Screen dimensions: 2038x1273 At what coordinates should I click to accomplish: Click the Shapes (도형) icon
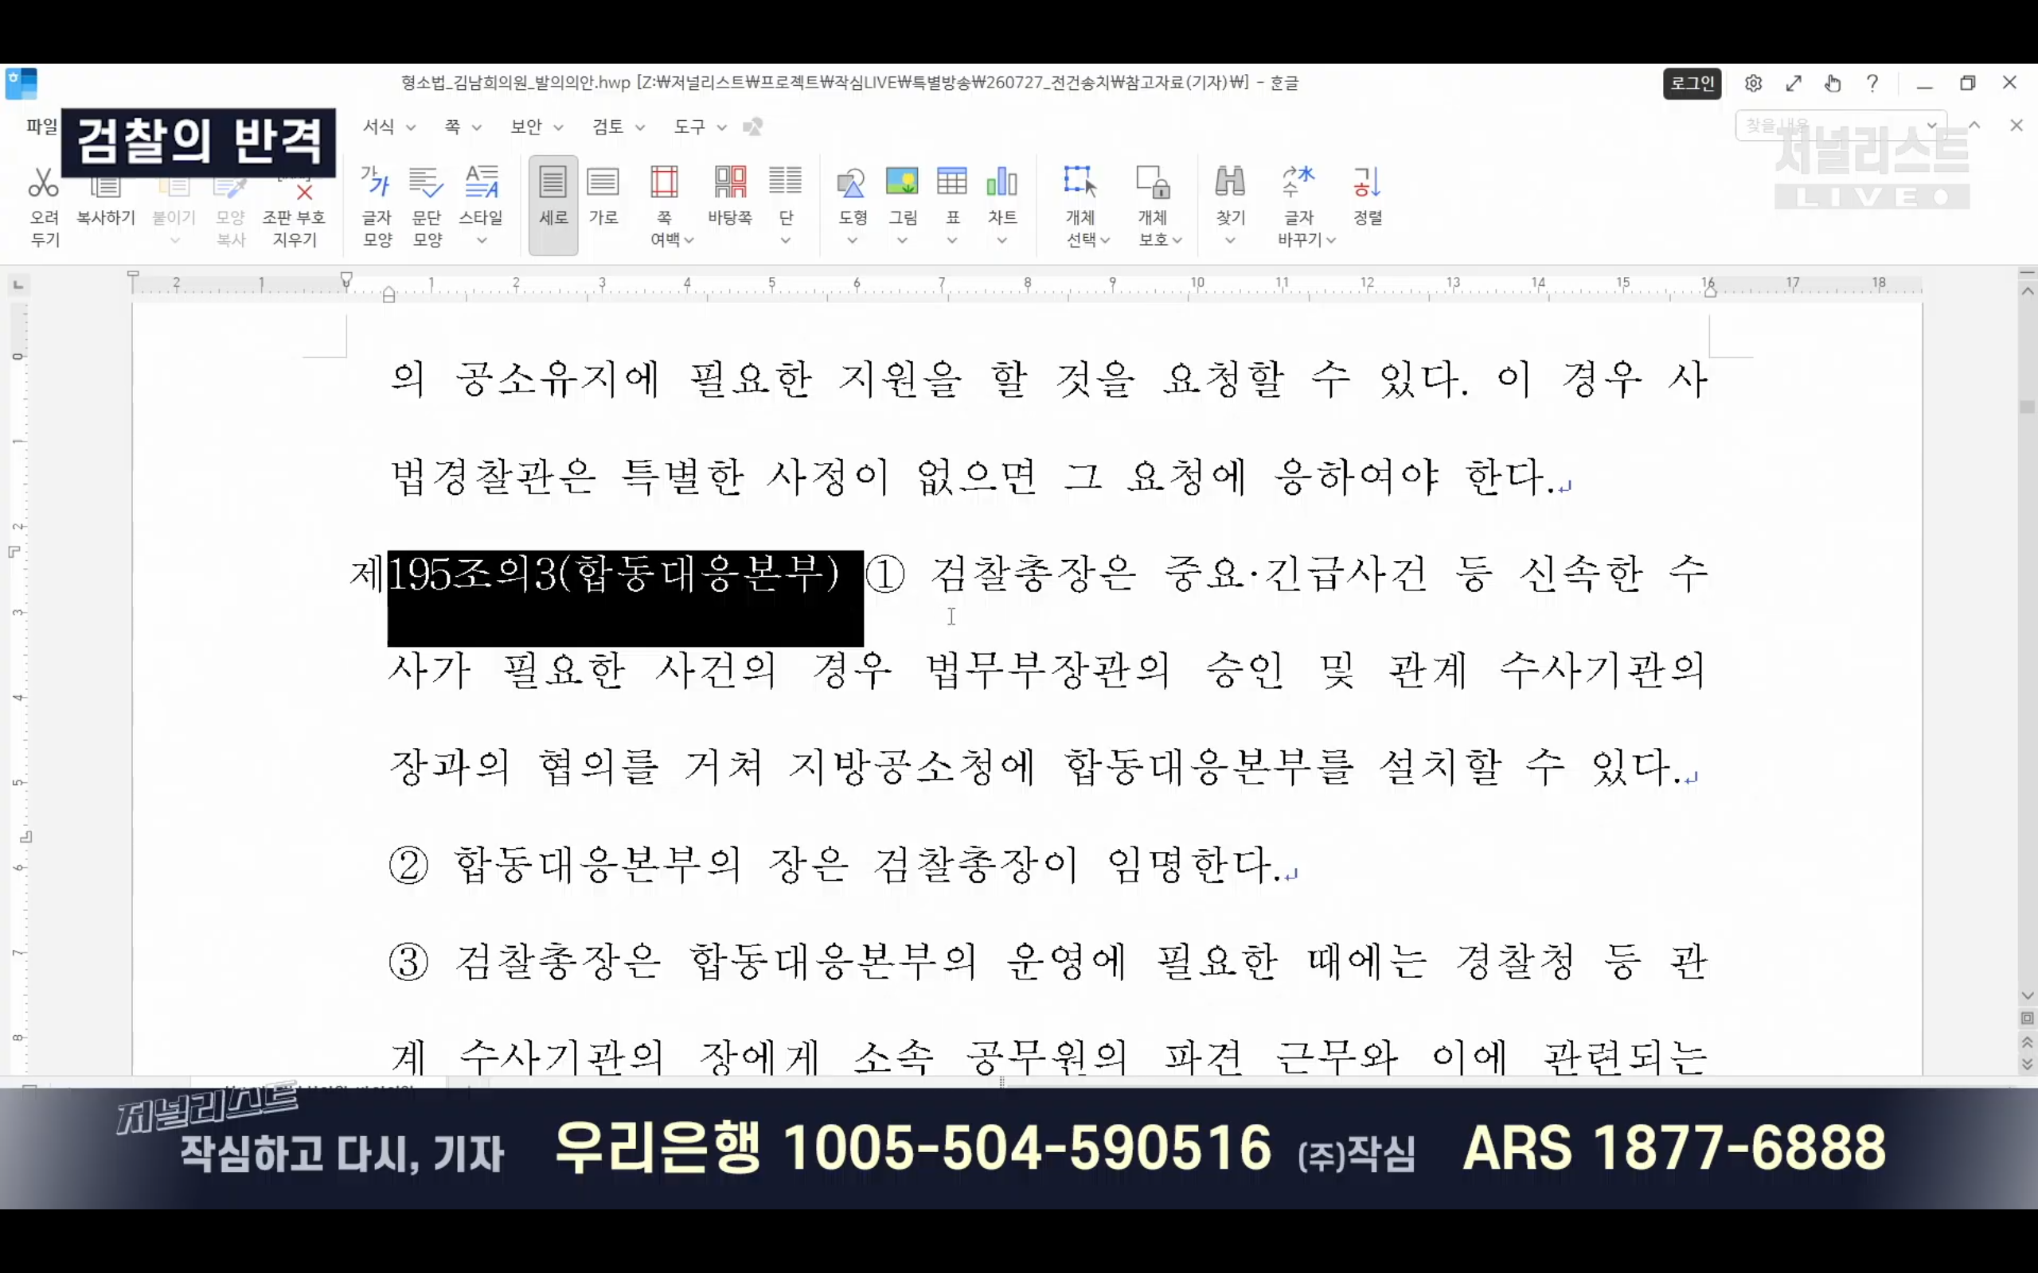tap(851, 181)
